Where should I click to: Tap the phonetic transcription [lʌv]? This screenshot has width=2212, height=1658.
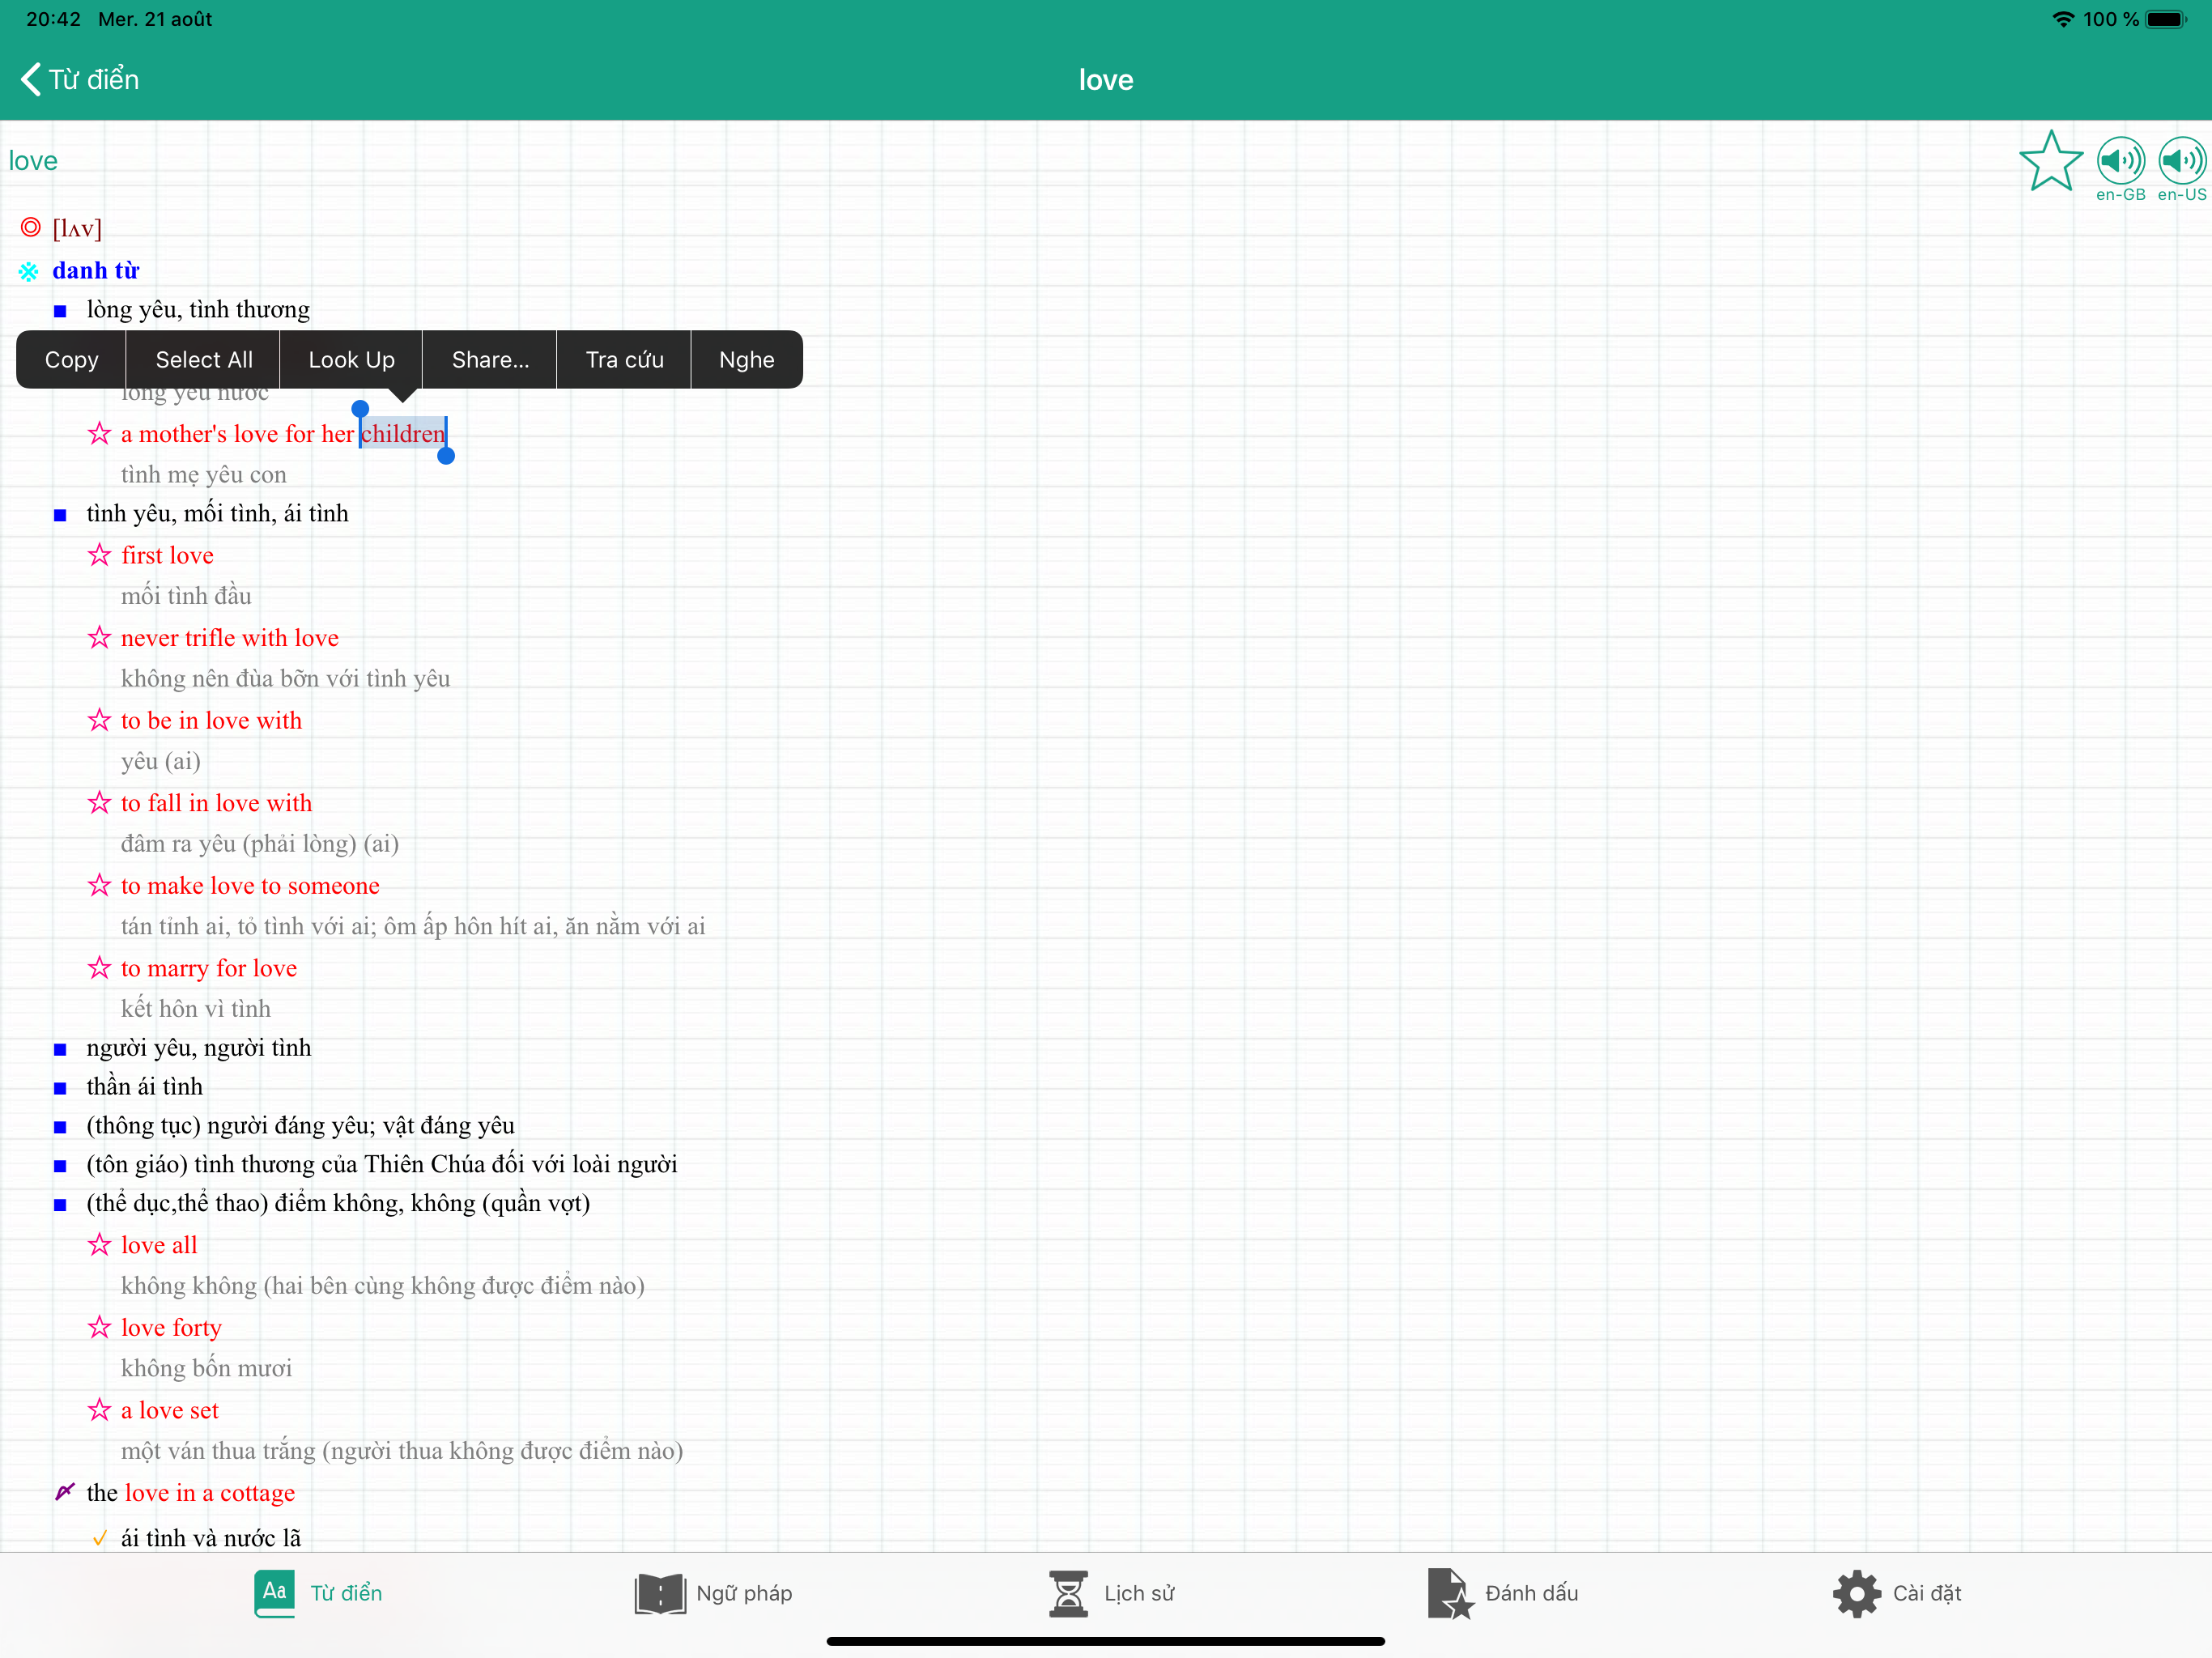pos(77,228)
